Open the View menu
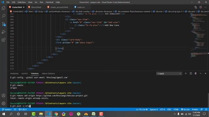Viewport: 209px width, 117px height. (30, 2)
